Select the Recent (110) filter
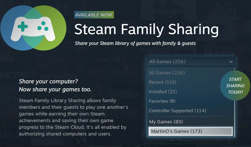 [x=163, y=82]
